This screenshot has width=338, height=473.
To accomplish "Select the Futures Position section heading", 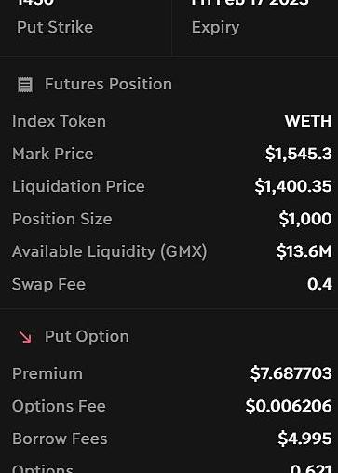I will click(108, 84).
